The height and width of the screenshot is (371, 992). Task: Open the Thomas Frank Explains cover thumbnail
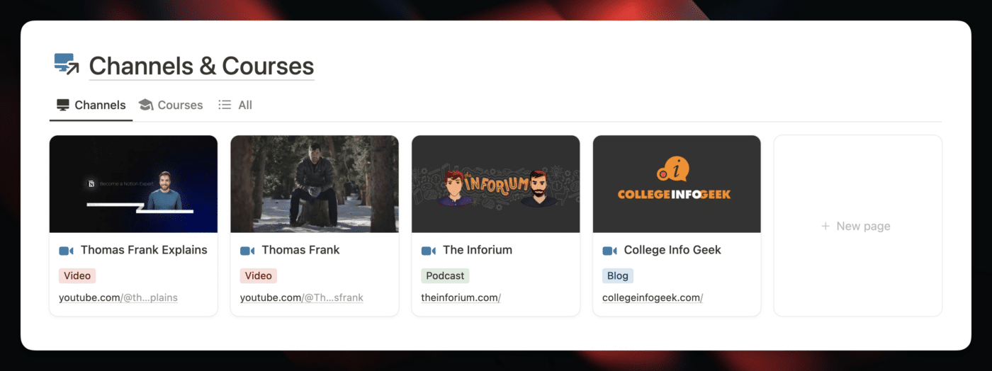coord(133,183)
